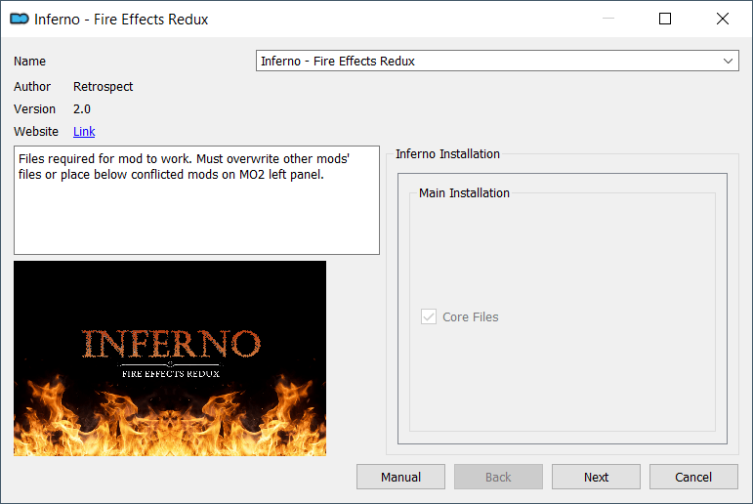Click the mod name field 'Inferno - Fire Effects Redux'

click(497, 61)
